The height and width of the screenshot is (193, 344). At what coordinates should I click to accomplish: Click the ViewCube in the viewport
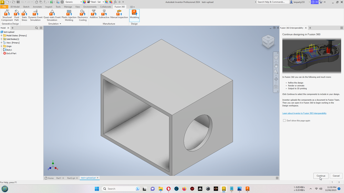[268, 41]
